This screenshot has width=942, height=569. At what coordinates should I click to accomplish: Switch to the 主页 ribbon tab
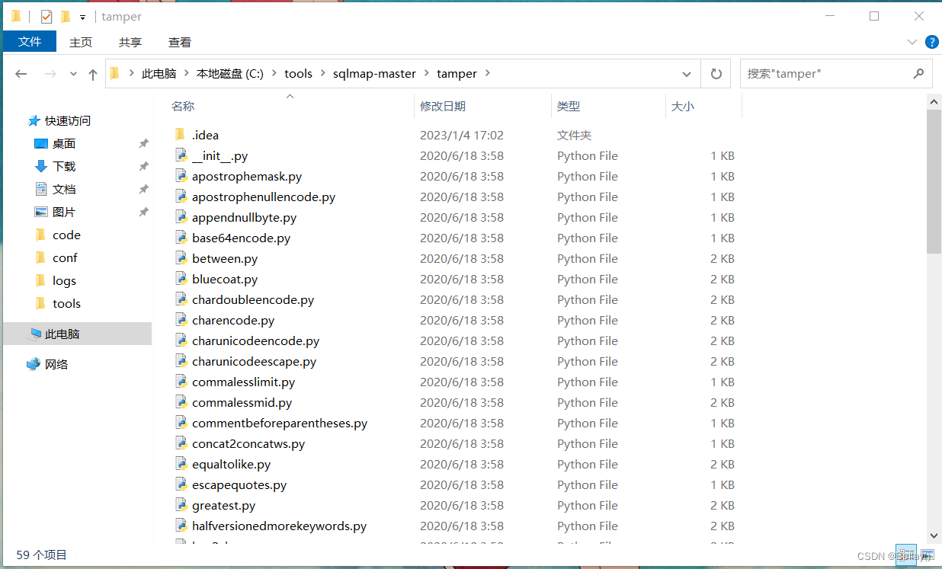coord(81,42)
